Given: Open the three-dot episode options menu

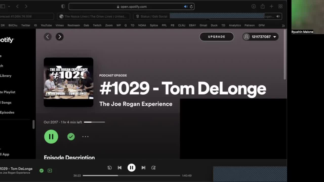Looking at the screenshot, I should coord(85,136).
